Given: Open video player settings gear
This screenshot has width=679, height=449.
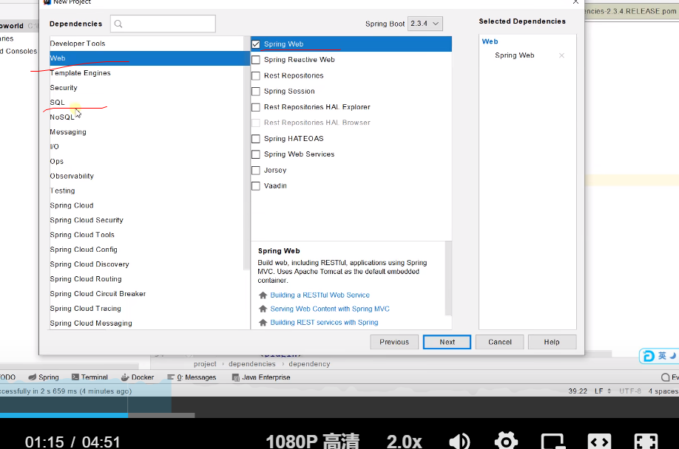Looking at the screenshot, I should (506, 441).
